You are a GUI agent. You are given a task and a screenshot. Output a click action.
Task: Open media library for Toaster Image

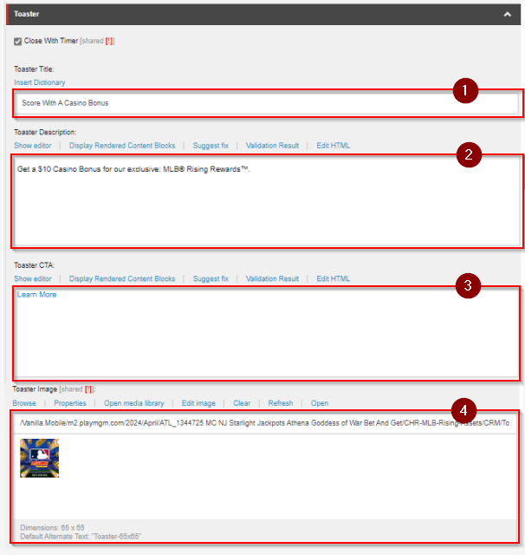(x=134, y=403)
